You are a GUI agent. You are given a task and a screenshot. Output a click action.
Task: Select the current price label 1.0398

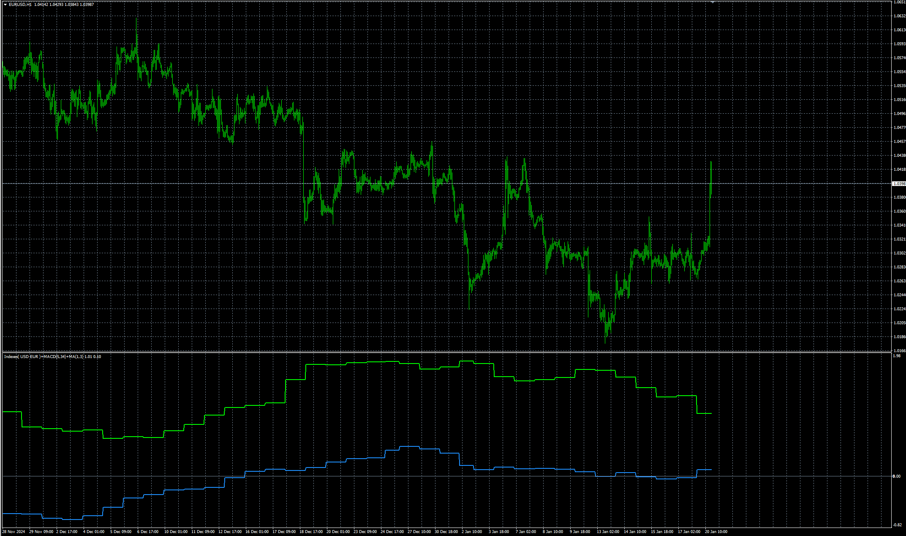point(898,184)
